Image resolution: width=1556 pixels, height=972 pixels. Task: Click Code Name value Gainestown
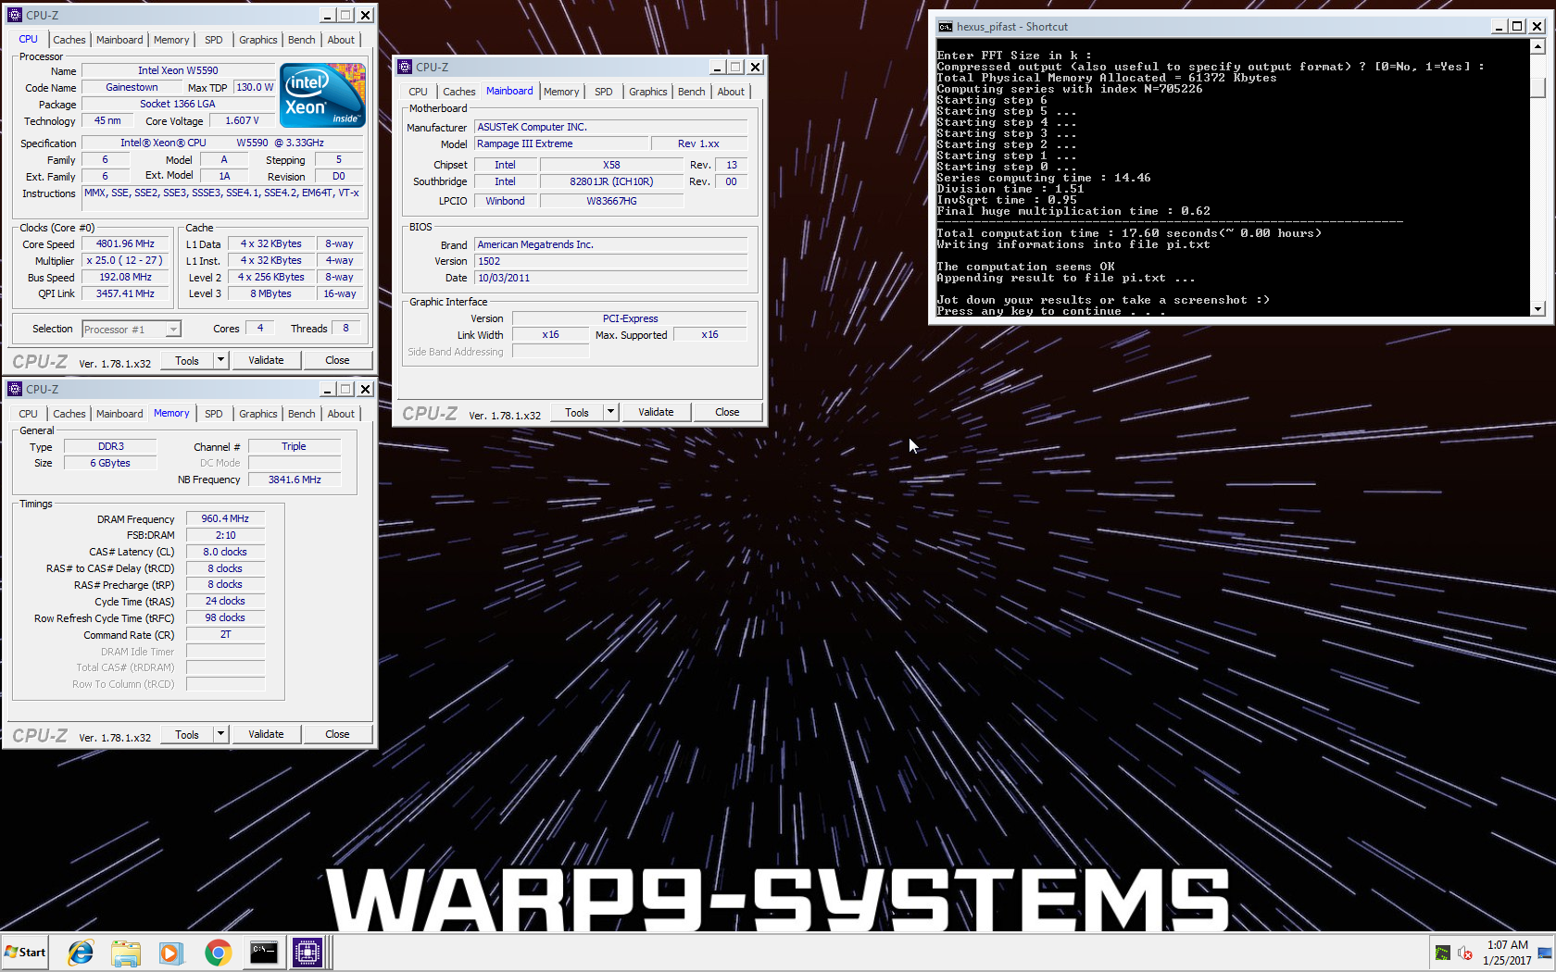[132, 87]
